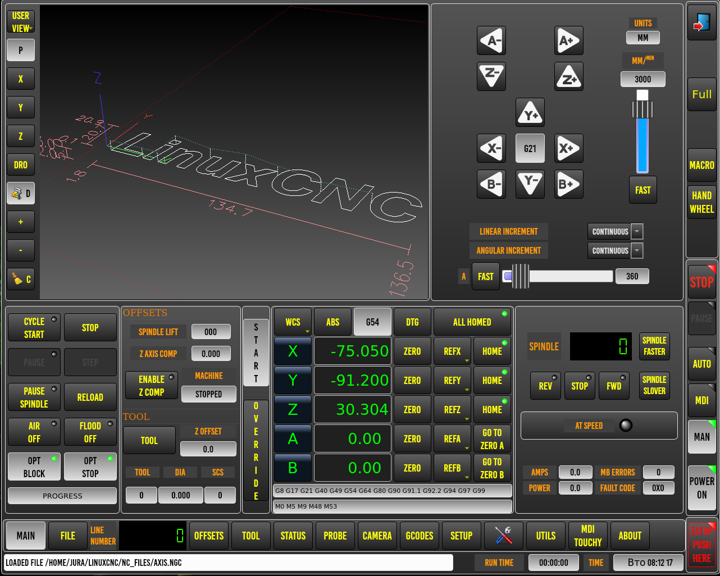Open the OFFSETS tab

point(209,536)
